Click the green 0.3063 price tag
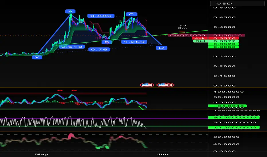Screen dimensions: 267x157 click(223, 47)
